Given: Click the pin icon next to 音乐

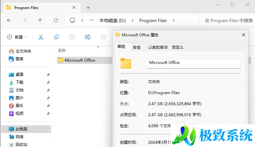Looking at the screenshot, I should tap(48, 106).
